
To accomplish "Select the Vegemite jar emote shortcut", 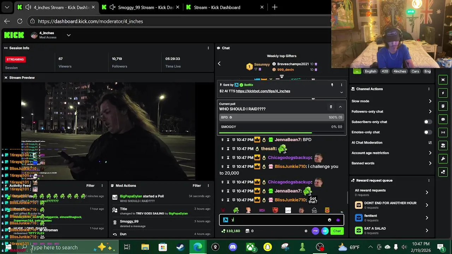I will (327, 210).
